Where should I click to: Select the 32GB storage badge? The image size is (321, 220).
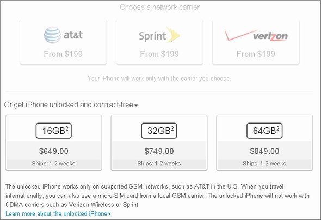click(x=159, y=131)
